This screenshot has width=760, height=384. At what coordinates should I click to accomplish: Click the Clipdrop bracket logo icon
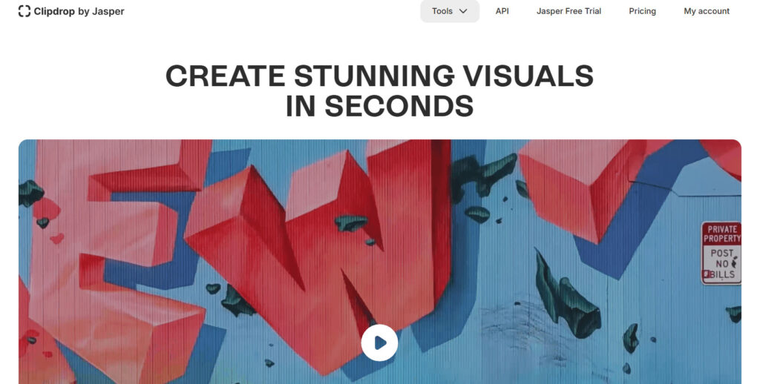coord(24,11)
